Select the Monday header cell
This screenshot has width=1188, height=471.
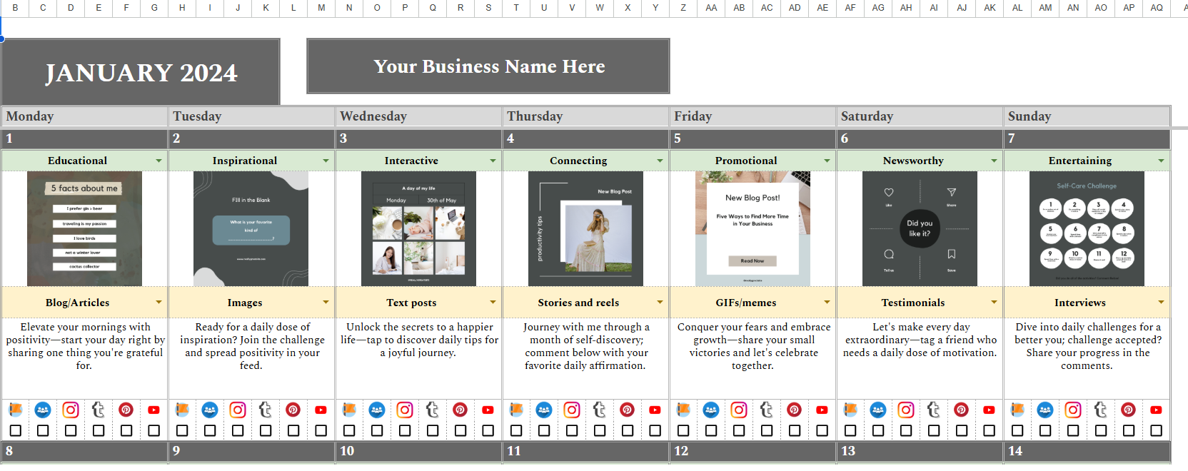click(84, 116)
